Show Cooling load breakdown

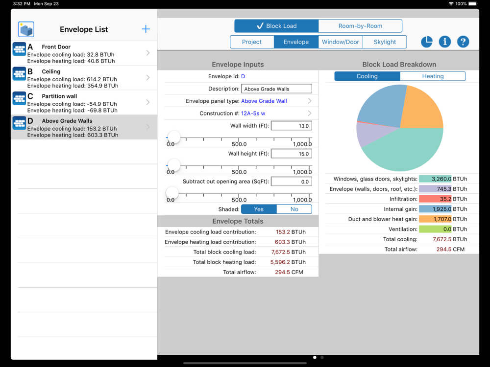tap(367, 76)
